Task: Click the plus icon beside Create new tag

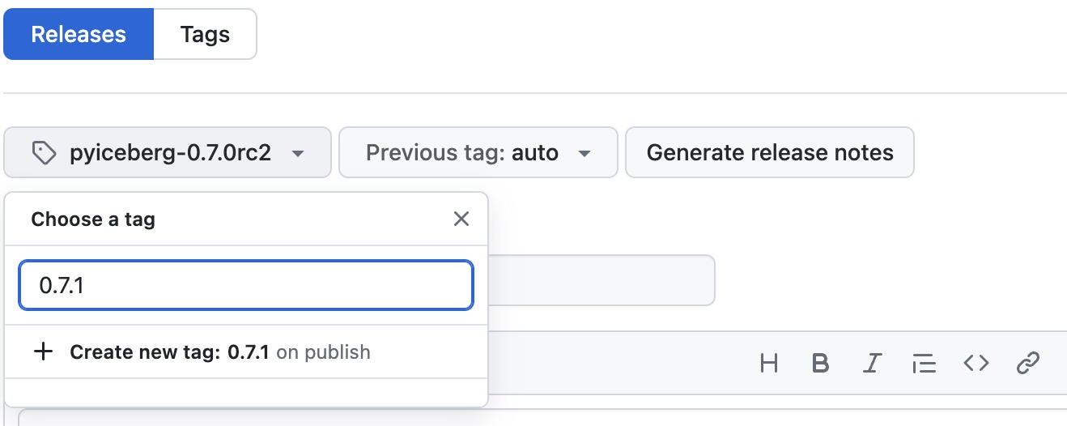Action: pyautogui.click(x=43, y=351)
